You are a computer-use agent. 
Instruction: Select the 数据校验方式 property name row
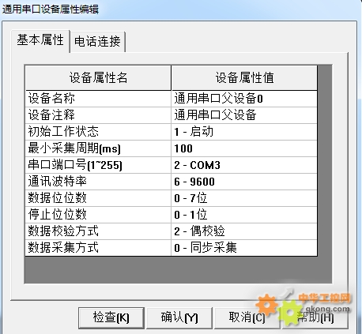click(98, 231)
